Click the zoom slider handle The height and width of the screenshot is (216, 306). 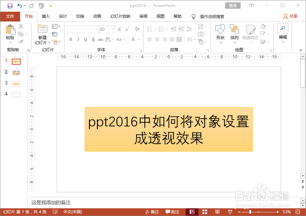coord(250,212)
